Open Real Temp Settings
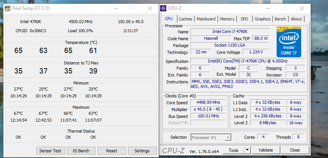The image size is (328, 158). point(142,151)
